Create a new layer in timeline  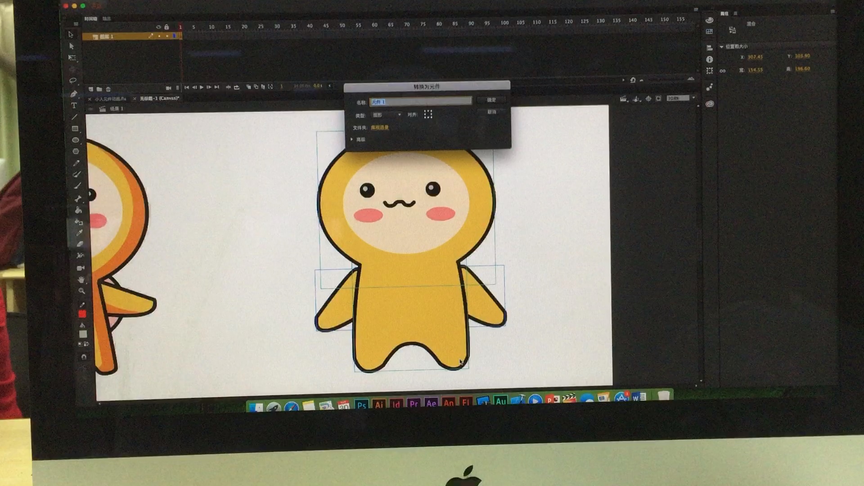click(x=90, y=89)
